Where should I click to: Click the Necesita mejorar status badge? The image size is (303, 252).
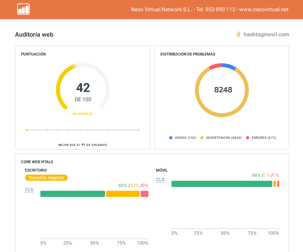[x=46, y=178]
